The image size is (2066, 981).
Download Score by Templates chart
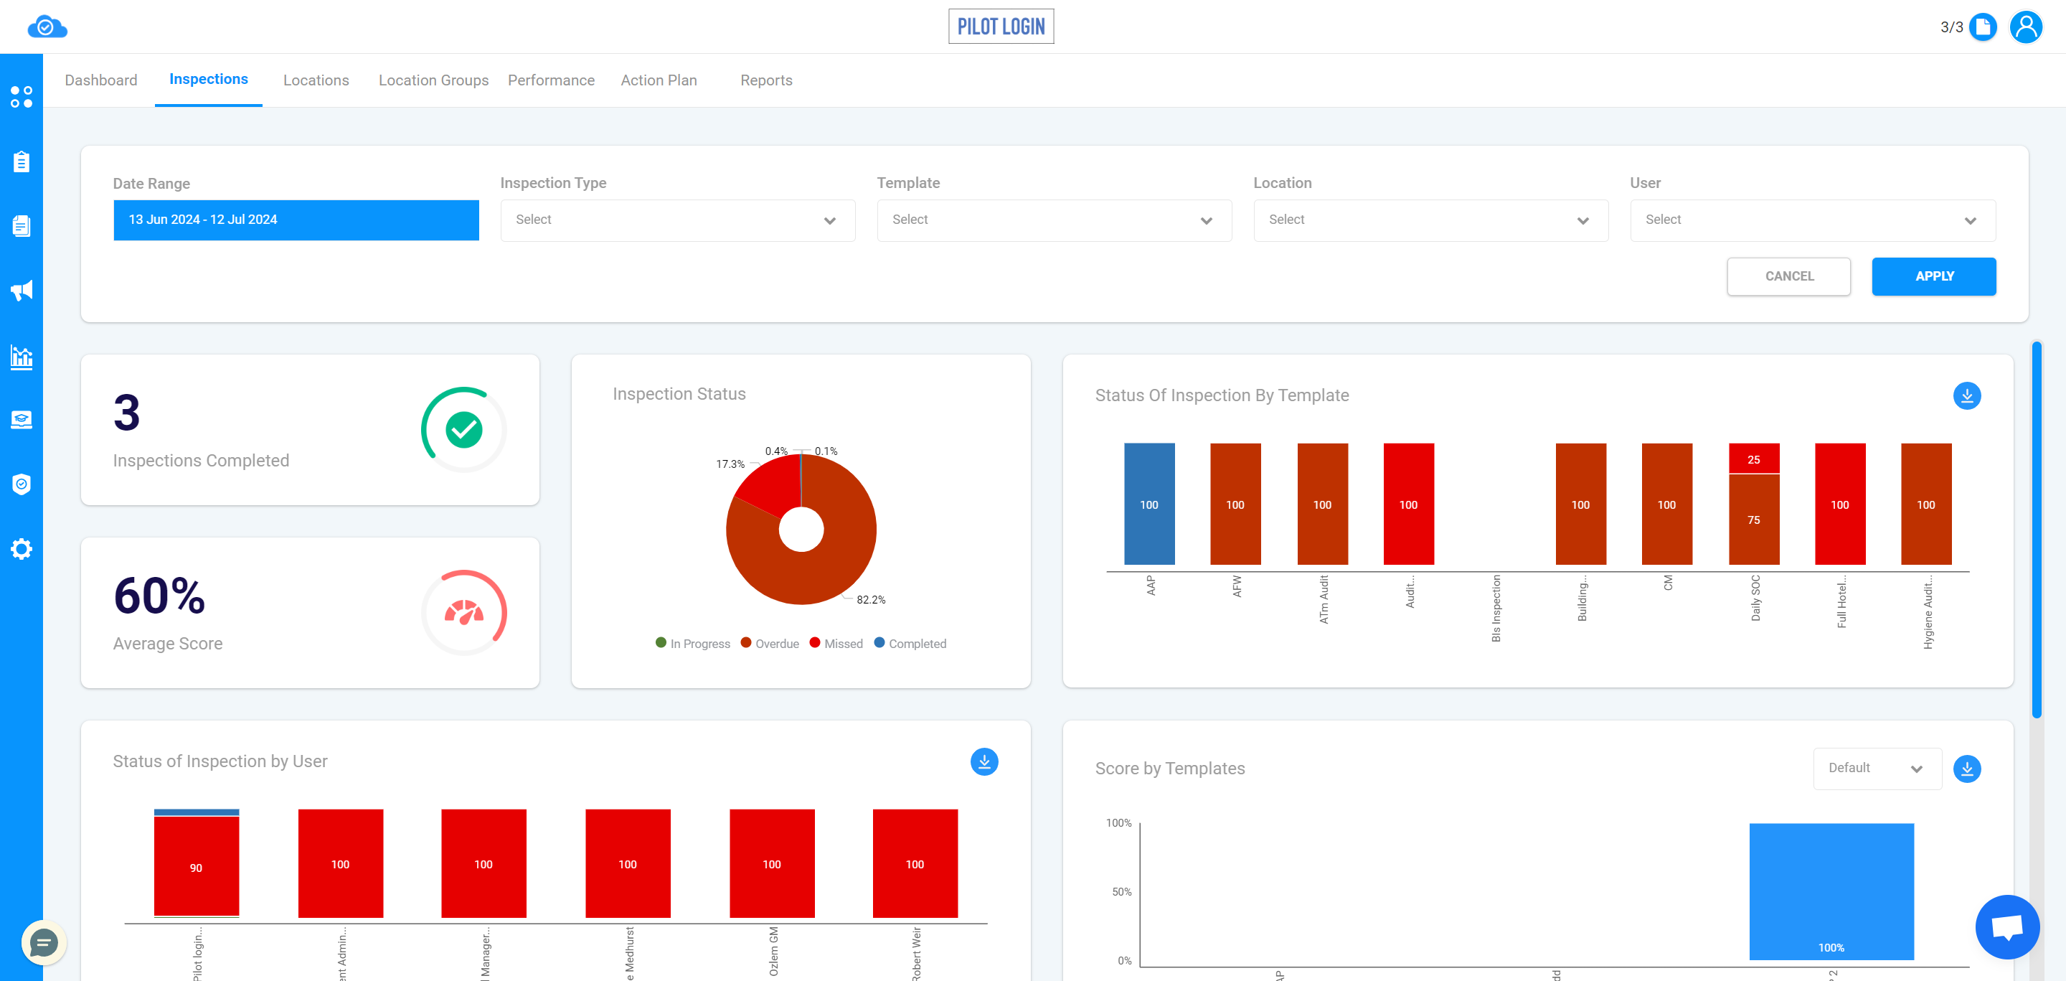[1966, 769]
